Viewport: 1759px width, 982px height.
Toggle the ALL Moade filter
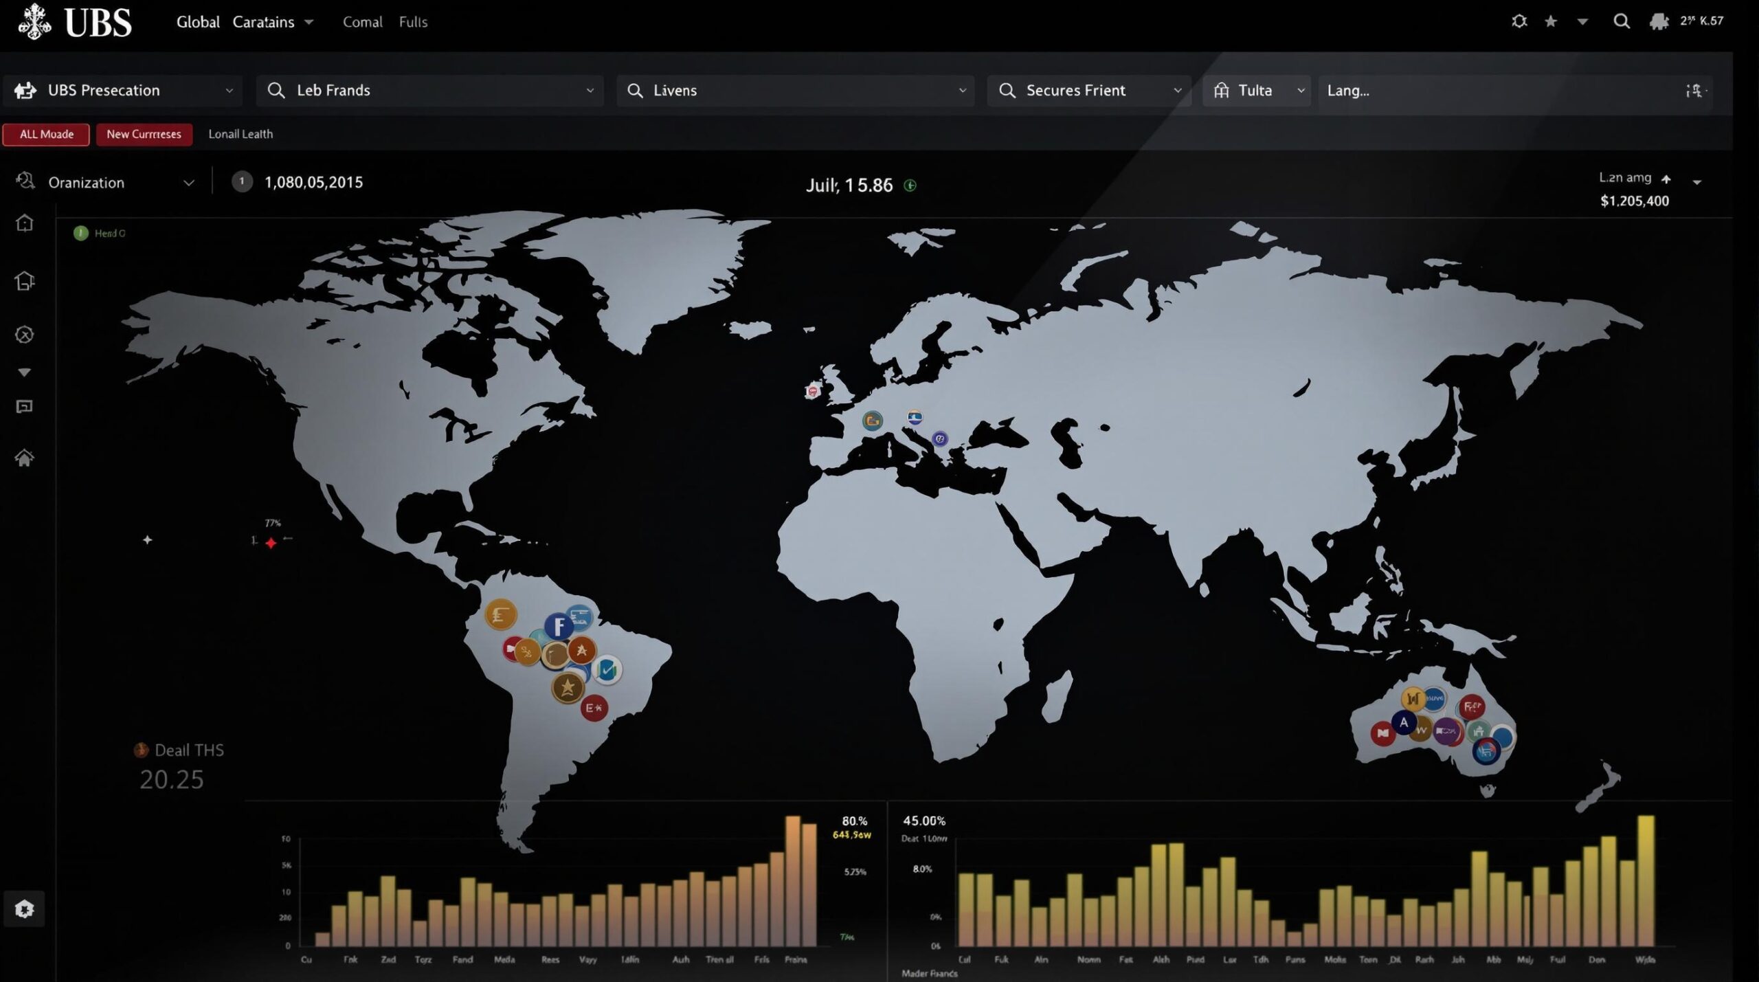coord(46,134)
